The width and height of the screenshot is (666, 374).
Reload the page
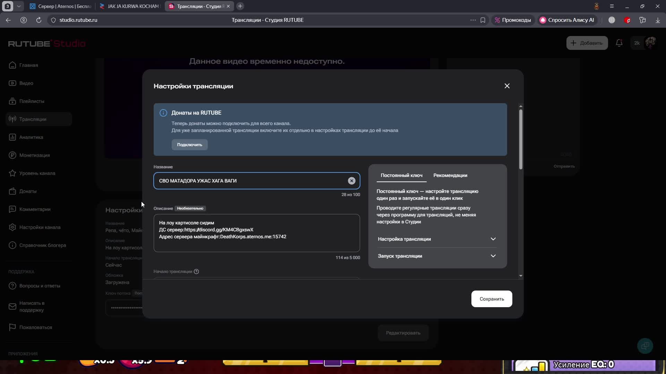[x=39, y=20]
